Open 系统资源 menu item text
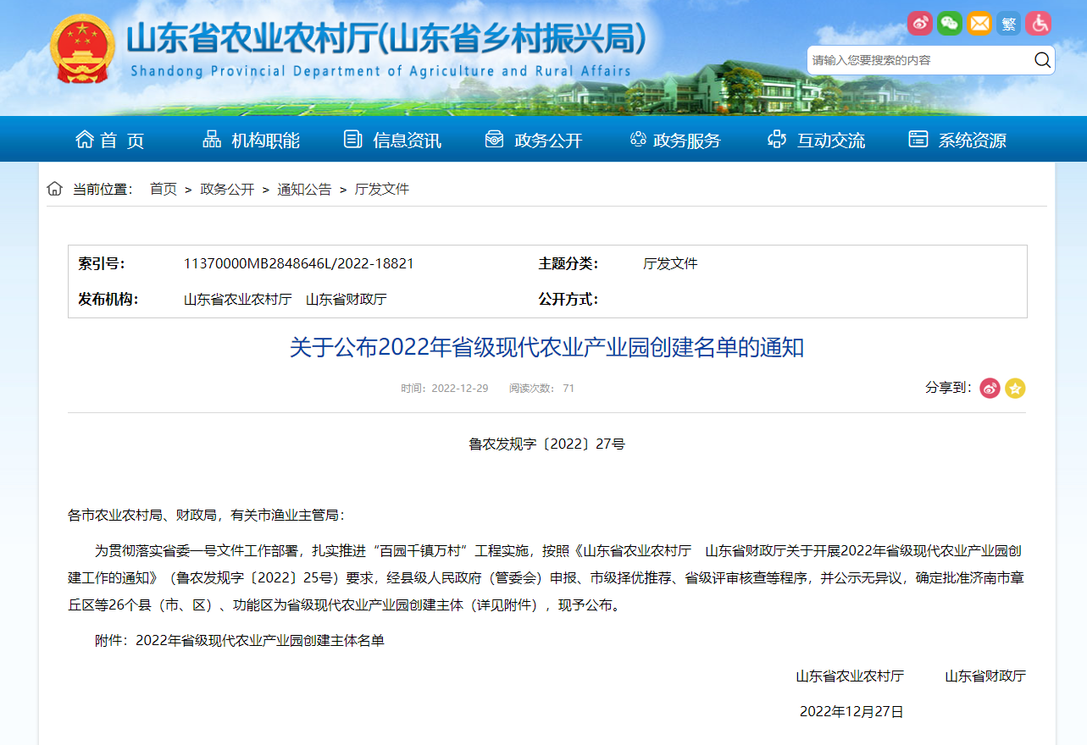The width and height of the screenshot is (1087, 745). (x=973, y=141)
